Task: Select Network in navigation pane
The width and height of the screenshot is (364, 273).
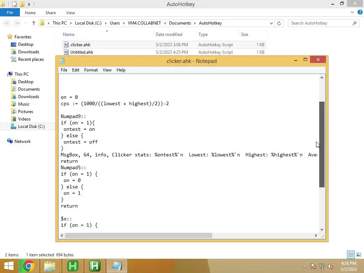Action: (22, 141)
